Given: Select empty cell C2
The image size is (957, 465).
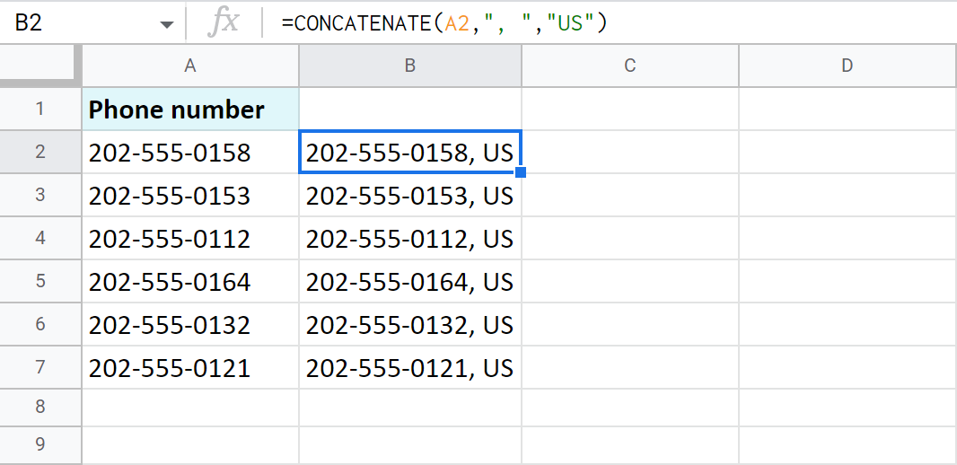Looking at the screenshot, I should tap(630, 152).
